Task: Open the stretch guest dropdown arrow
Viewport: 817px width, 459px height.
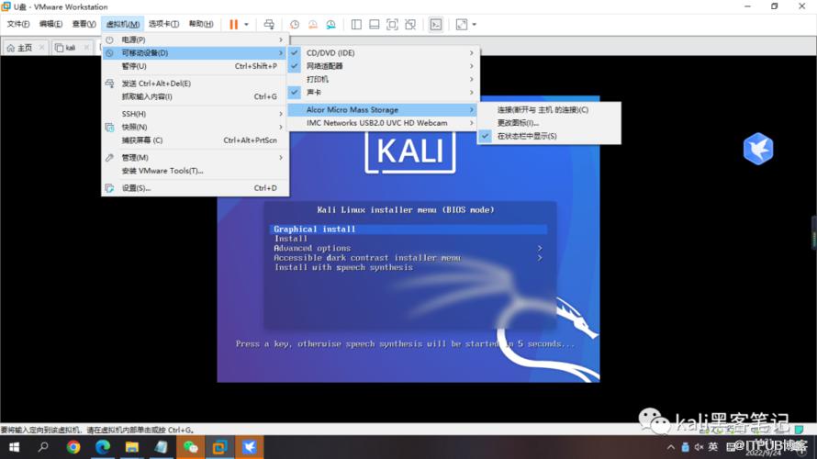Action: 475,25
